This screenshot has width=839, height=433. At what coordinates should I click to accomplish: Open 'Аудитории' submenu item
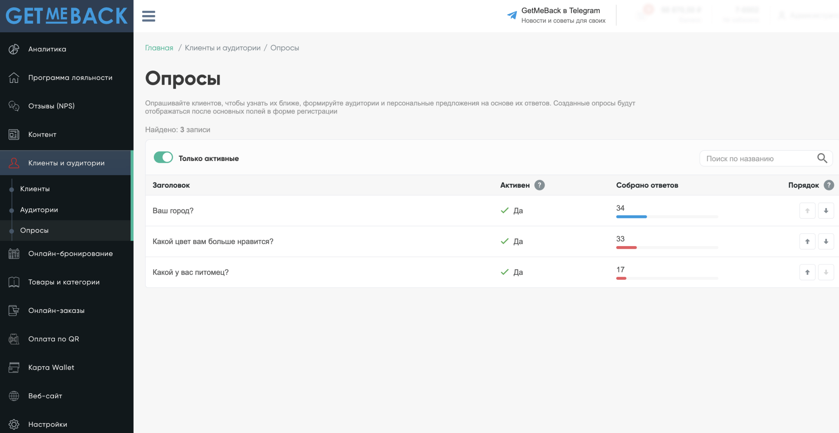[x=39, y=210]
